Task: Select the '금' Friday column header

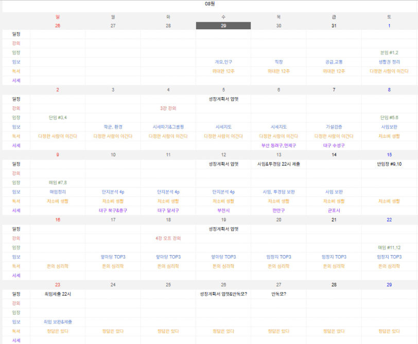Action: tap(334, 17)
